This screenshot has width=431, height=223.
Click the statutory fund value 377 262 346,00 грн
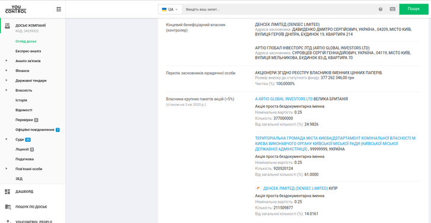[337, 78]
